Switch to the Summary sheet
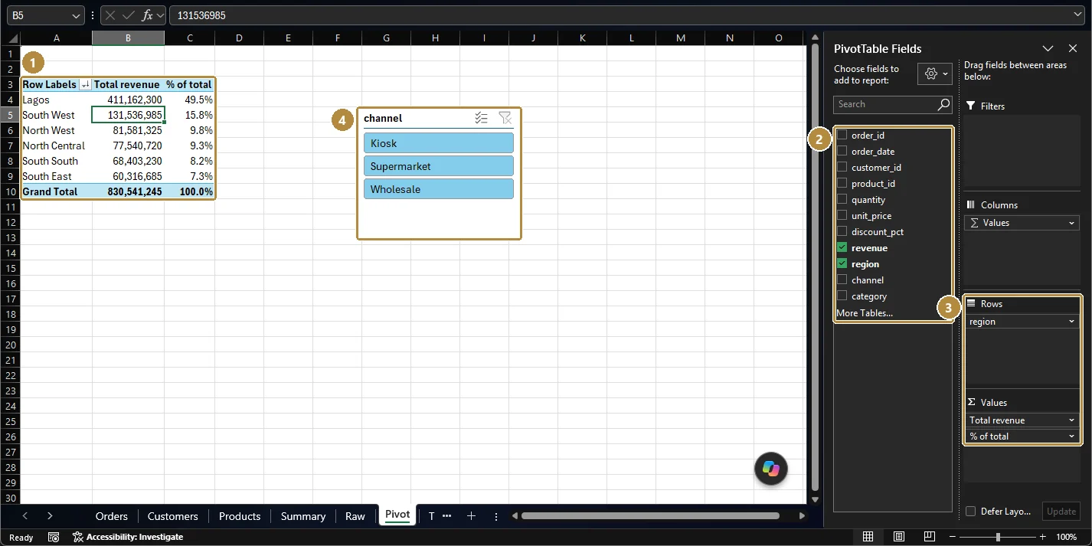The image size is (1092, 546). [x=303, y=516]
